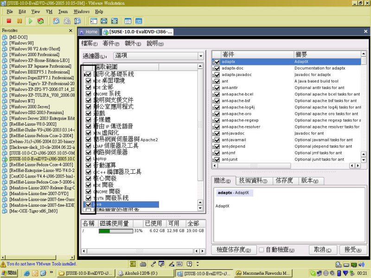Close the Favorites panel
Viewport: 371px width, 278px height.
(70, 31)
